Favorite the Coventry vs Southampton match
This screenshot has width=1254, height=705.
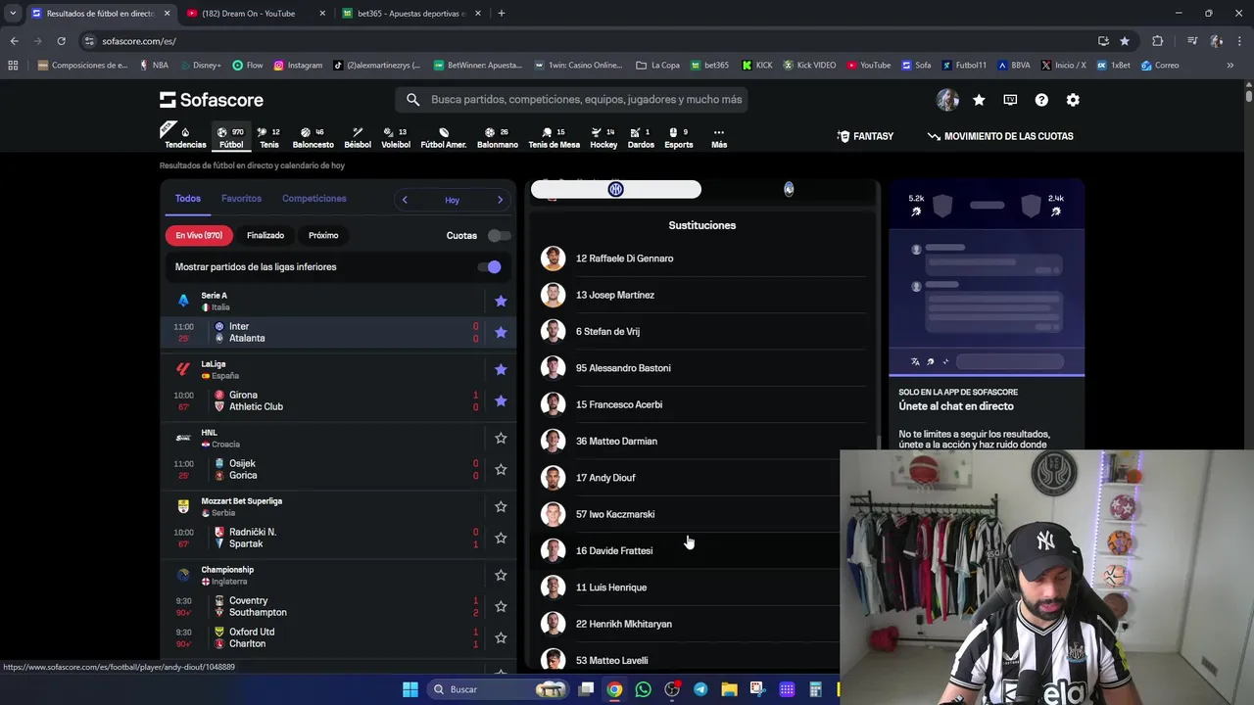tap(501, 606)
